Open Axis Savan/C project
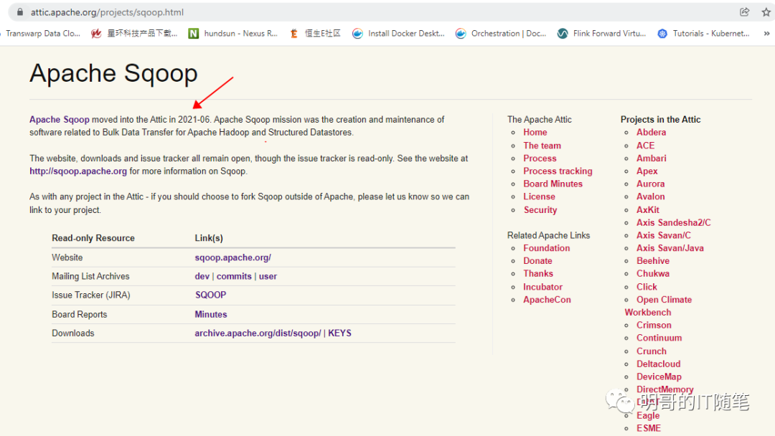 [x=664, y=235]
